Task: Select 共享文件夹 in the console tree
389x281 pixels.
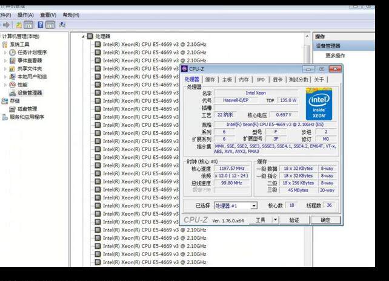Action: click(30, 68)
